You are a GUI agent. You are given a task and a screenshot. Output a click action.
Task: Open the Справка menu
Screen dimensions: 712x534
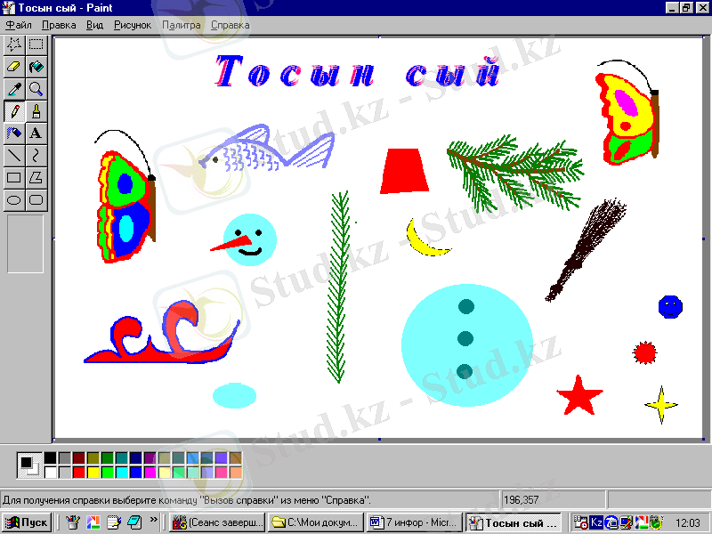(x=230, y=25)
